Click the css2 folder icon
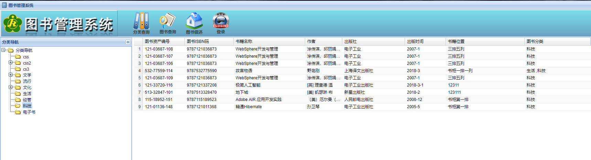 coord(18,63)
